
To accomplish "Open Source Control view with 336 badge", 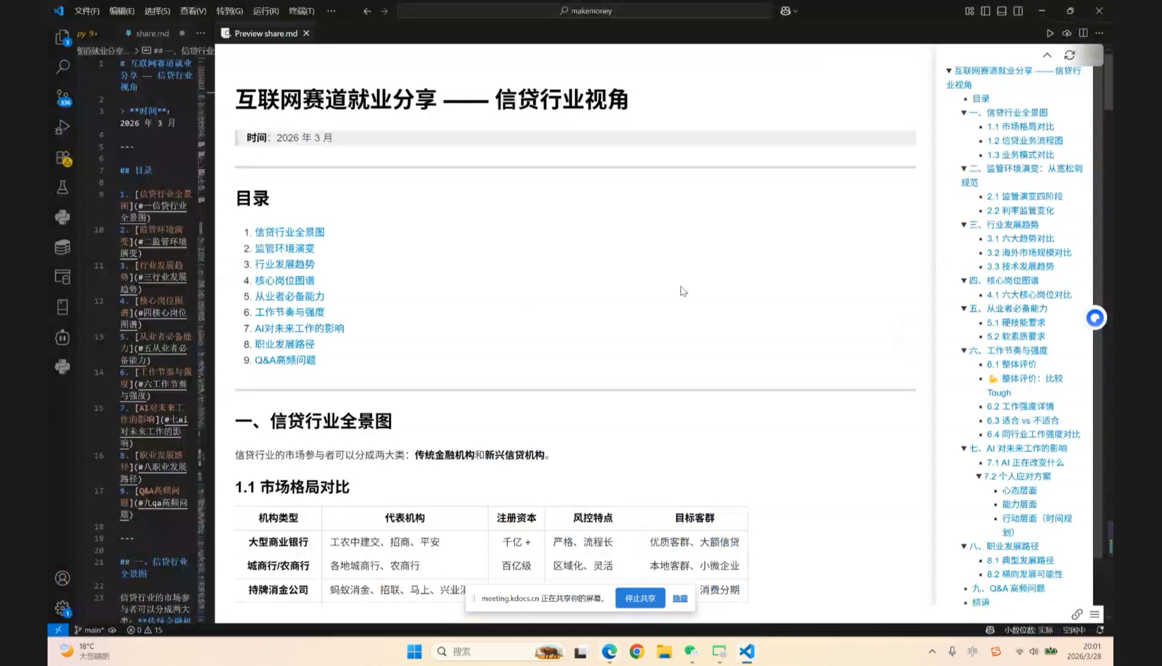I will pyautogui.click(x=62, y=97).
